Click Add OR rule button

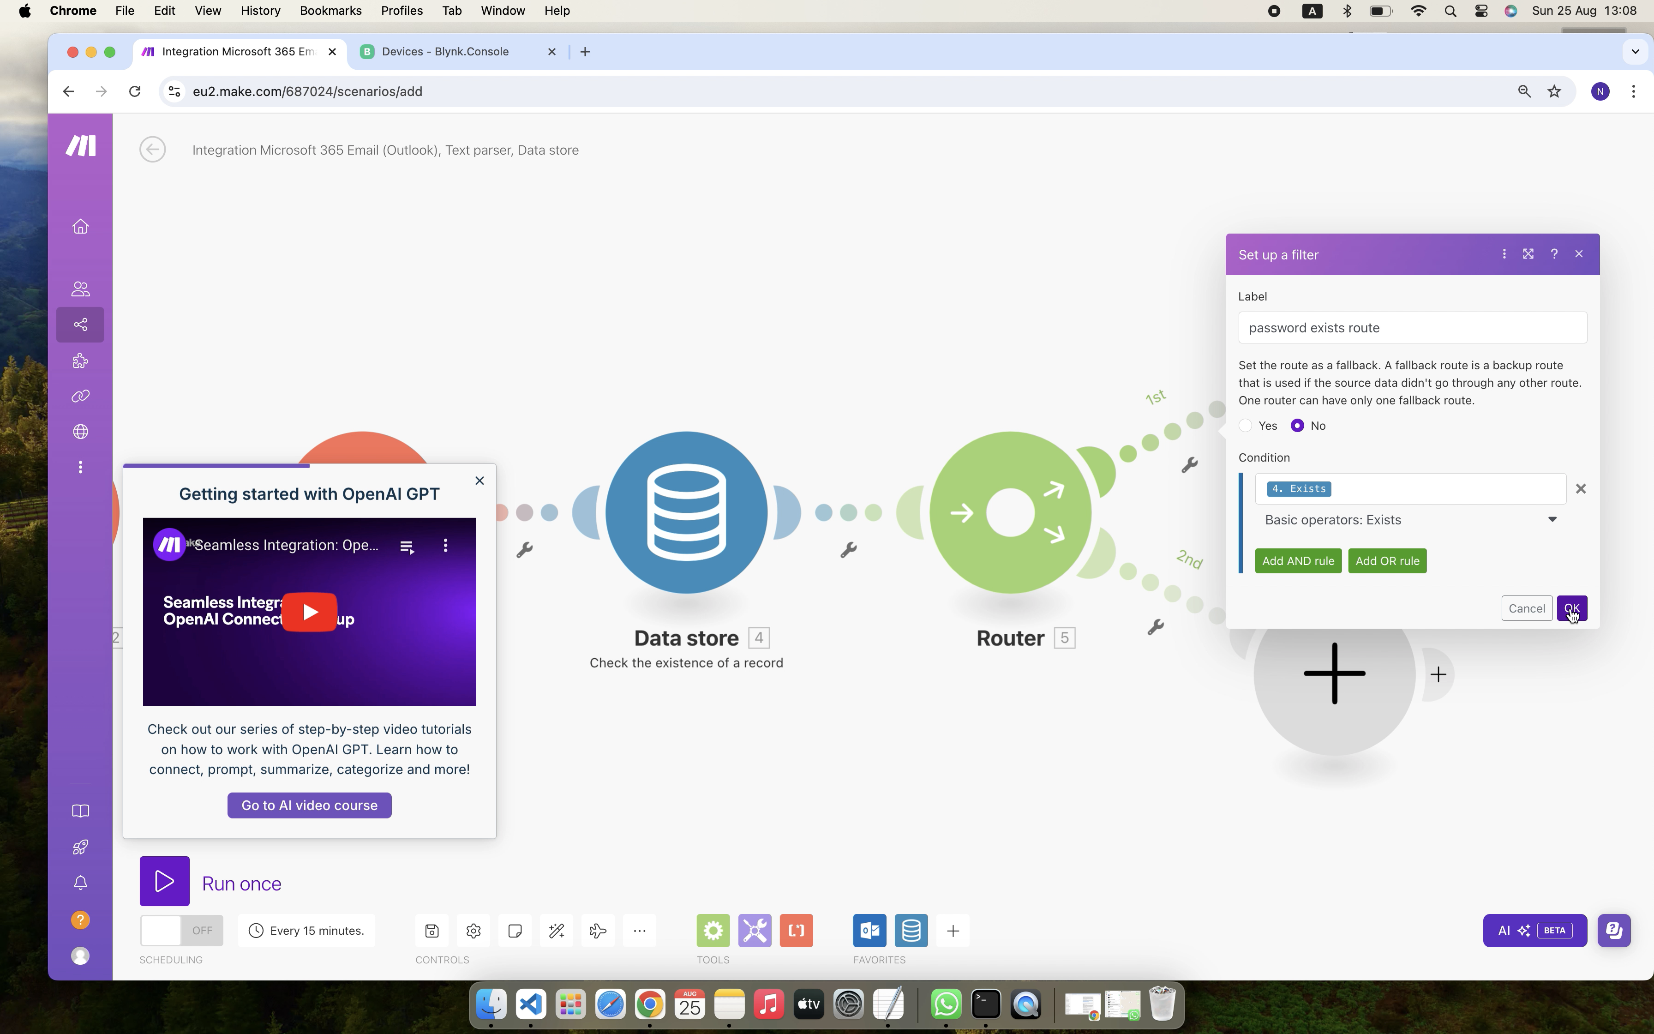(1387, 561)
